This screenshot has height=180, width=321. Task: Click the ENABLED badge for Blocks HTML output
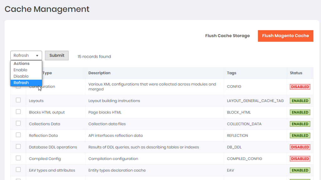[300, 112]
